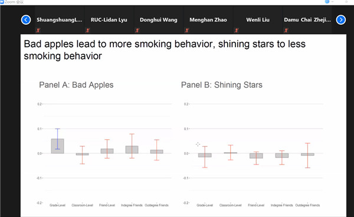
Task: Click muted mic icon under RUC-Lidan Lyu
Action: (x=87, y=30)
